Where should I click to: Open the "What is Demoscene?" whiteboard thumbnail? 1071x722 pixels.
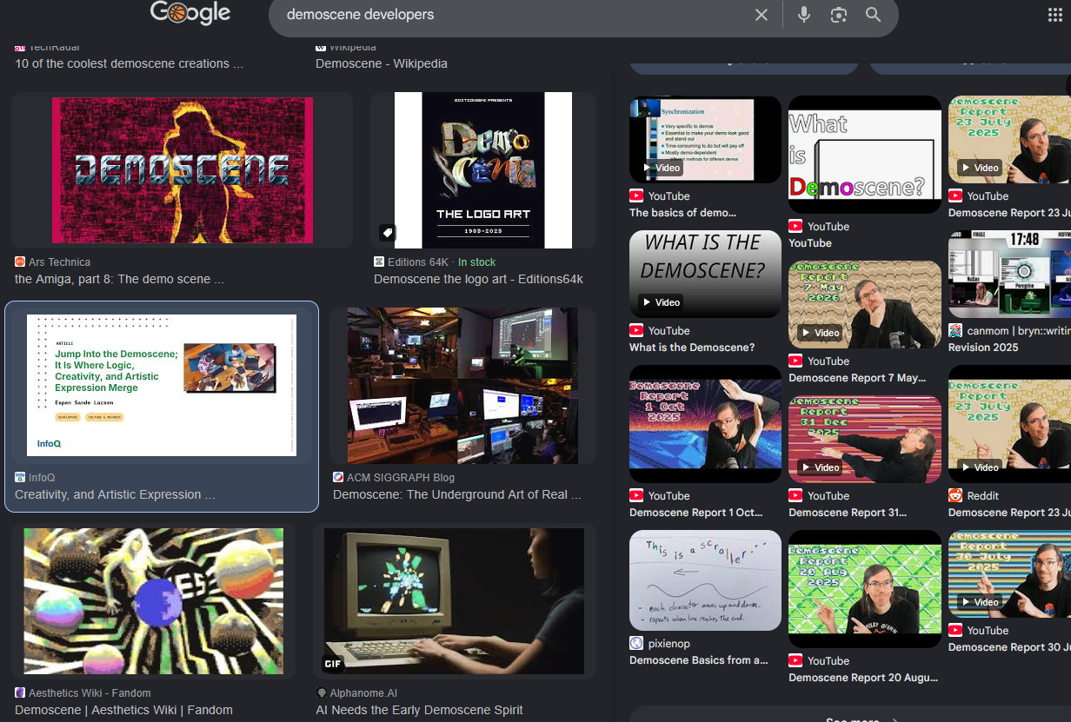point(865,155)
